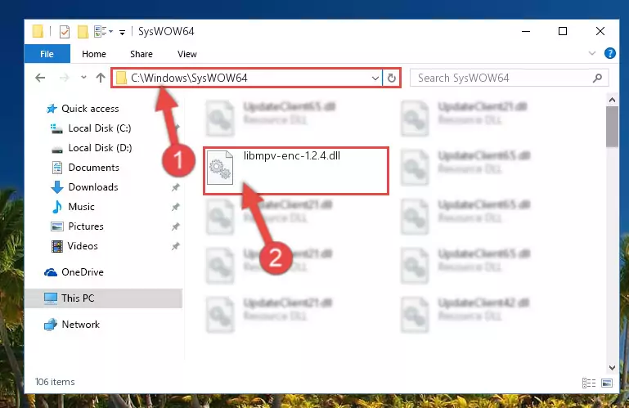Click the folder icon in title bar
Image resolution: width=629 pixels, height=408 pixels.
click(x=38, y=31)
